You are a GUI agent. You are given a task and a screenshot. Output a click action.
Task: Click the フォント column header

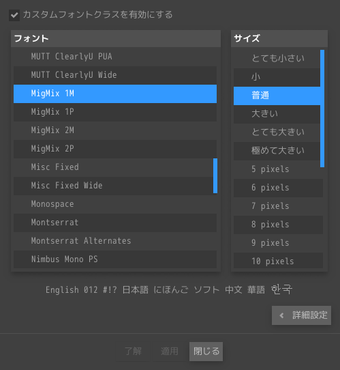click(116, 38)
